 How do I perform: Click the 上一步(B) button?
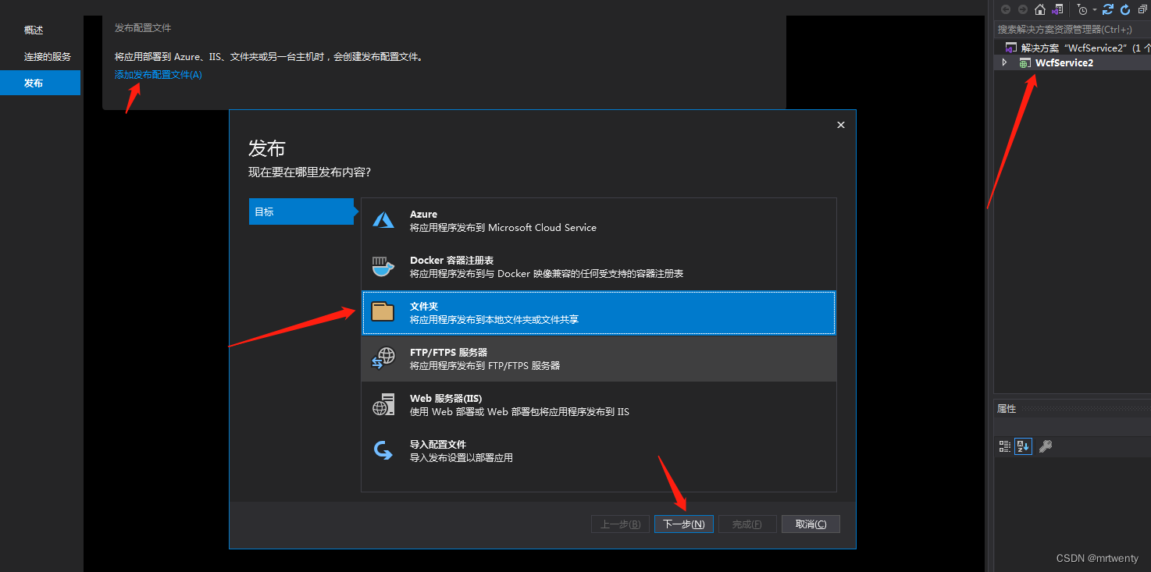(x=621, y=524)
